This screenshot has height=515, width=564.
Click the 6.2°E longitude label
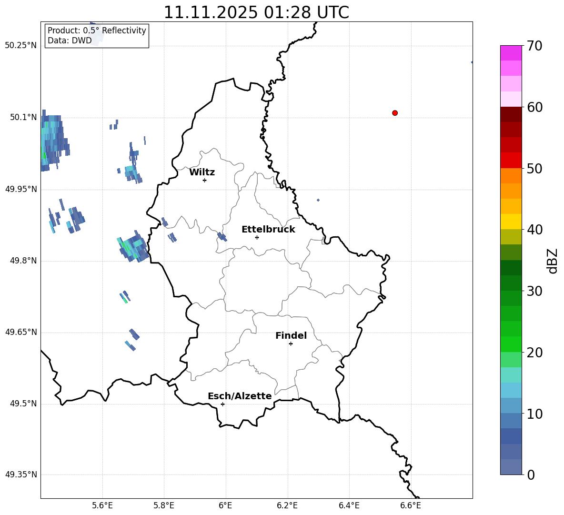click(x=287, y=505)
